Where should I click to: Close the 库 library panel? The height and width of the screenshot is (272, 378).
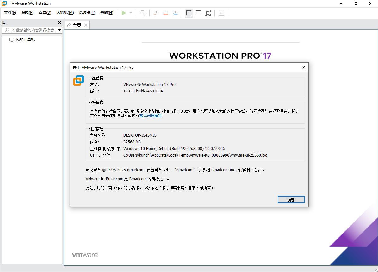click(59, 23)
